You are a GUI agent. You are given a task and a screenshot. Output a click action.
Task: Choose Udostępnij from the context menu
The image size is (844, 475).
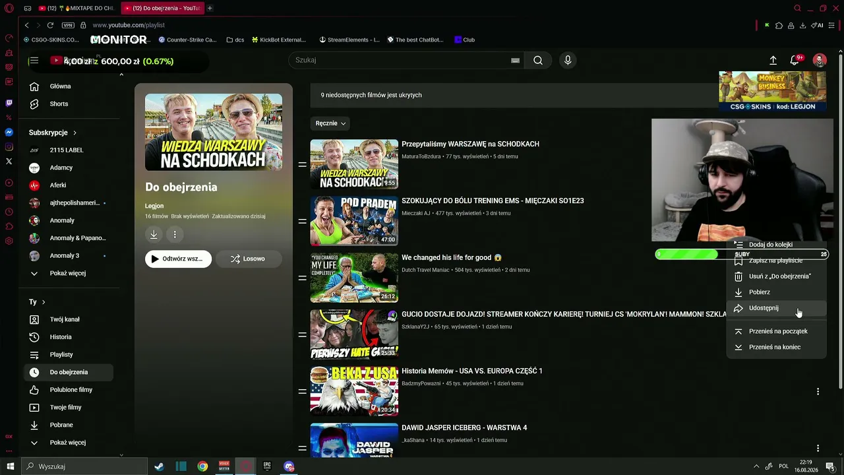[x=776, y=308]
